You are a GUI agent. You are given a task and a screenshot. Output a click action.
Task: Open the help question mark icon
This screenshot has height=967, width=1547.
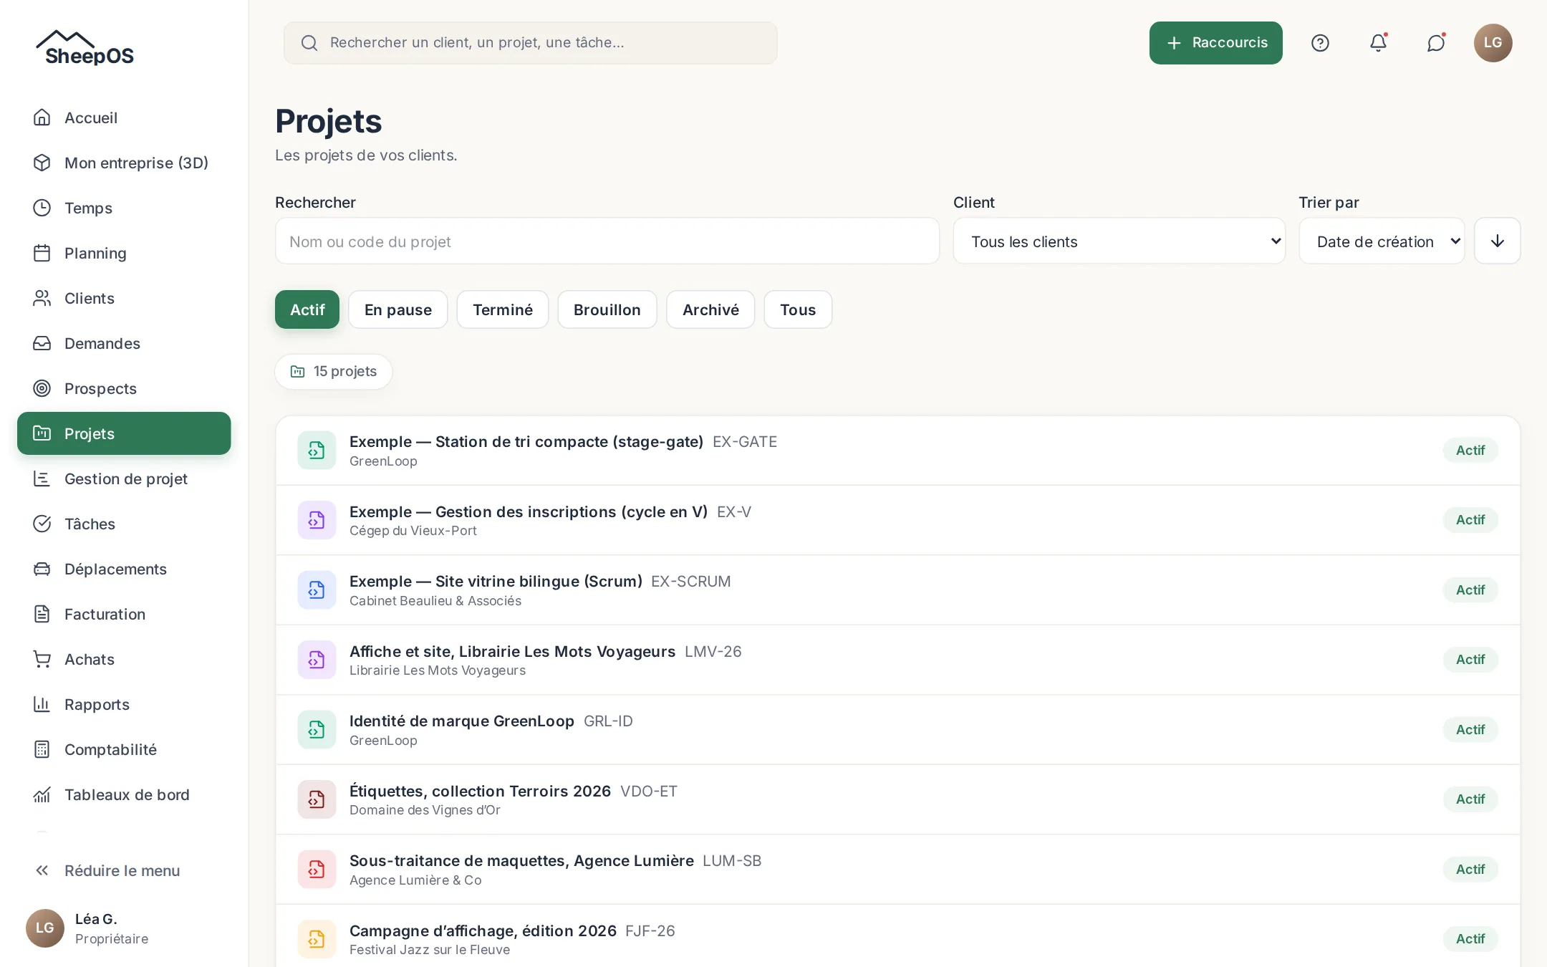1320,43
